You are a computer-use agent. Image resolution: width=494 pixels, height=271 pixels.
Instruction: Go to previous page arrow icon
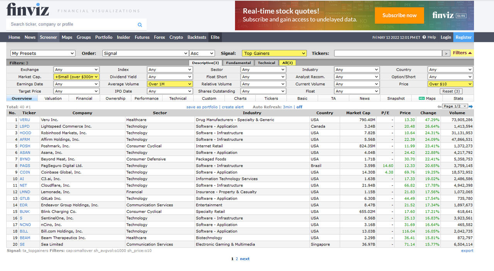click(x=439, y=106)
